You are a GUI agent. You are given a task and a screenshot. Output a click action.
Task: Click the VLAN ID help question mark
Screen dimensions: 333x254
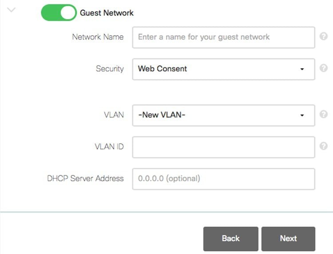tap(323, 146)
